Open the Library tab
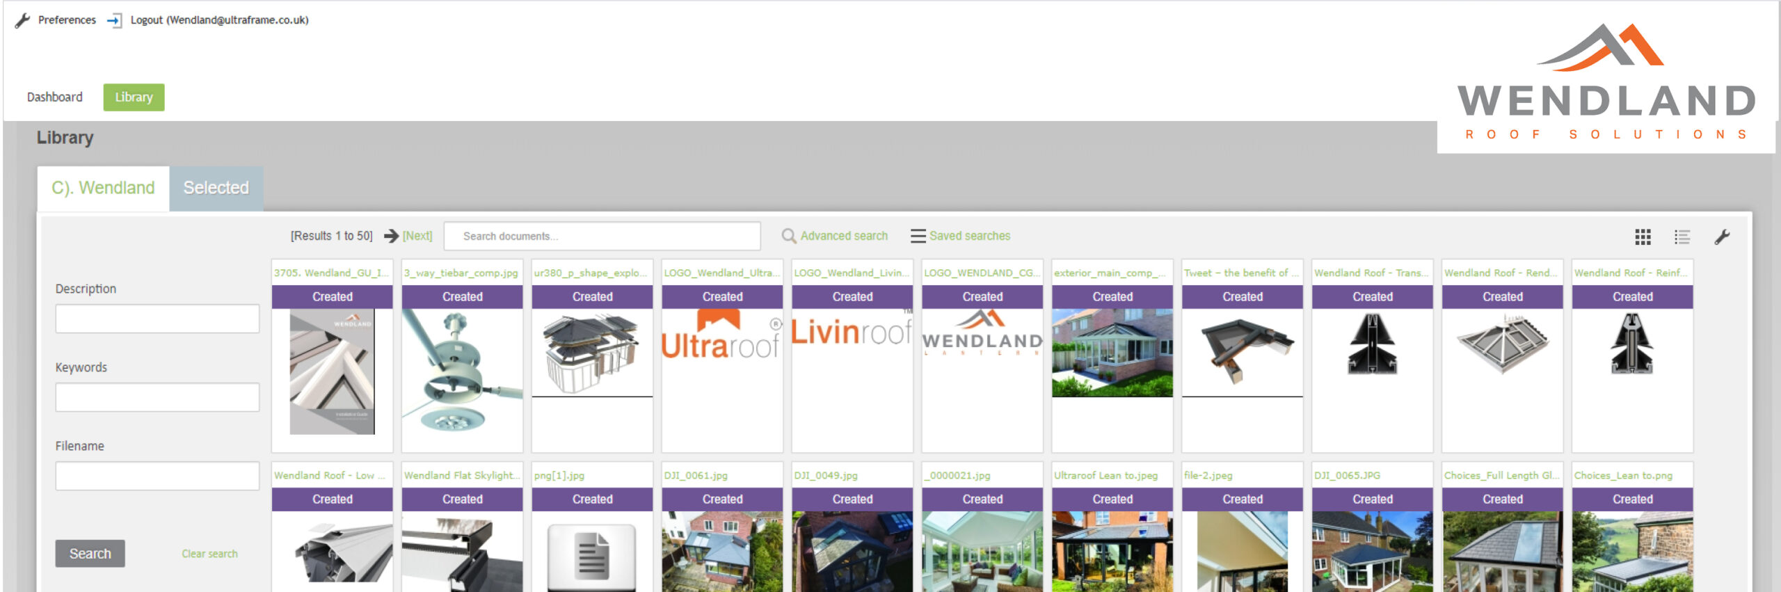The height and width of the screenshot is (592, 1781). pyautogui.click(x=134, y=97)
